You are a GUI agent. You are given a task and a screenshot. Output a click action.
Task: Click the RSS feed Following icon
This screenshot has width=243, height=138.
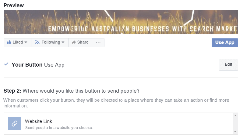click(37, 42)
